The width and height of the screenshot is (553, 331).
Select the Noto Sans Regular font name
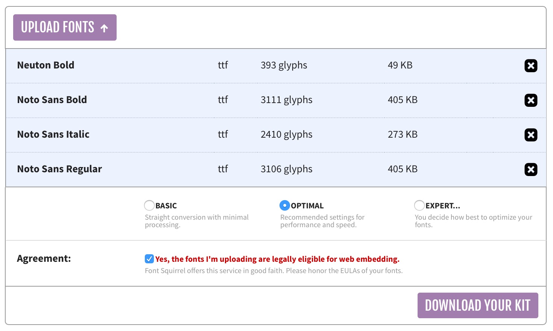[59, 169]
